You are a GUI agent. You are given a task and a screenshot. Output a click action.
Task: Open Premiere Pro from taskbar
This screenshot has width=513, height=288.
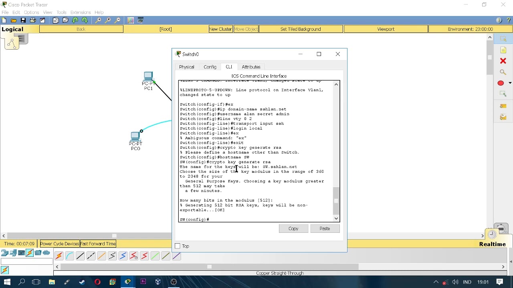(x=143, y=282)
